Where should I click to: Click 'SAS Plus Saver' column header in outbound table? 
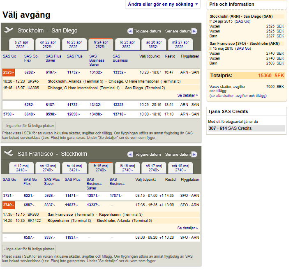click(x=53, y=58)
